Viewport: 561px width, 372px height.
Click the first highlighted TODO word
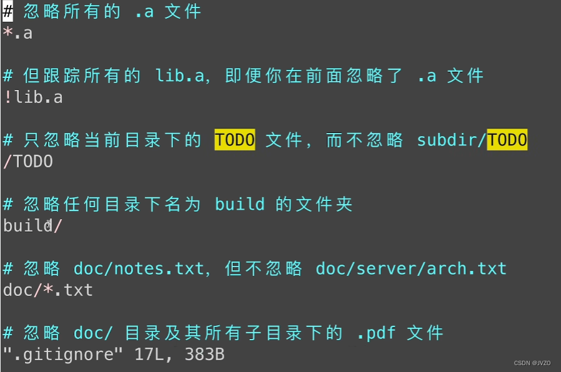click(x=235, y=139)
